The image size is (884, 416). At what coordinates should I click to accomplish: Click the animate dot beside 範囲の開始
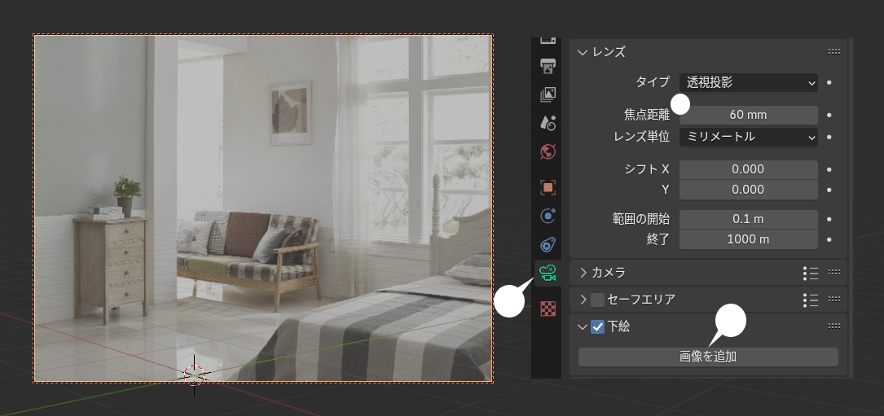pos(829,219)
